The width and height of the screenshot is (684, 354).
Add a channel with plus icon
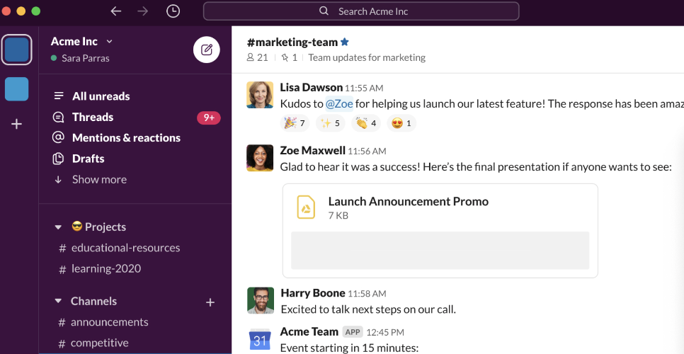[210, 302]
